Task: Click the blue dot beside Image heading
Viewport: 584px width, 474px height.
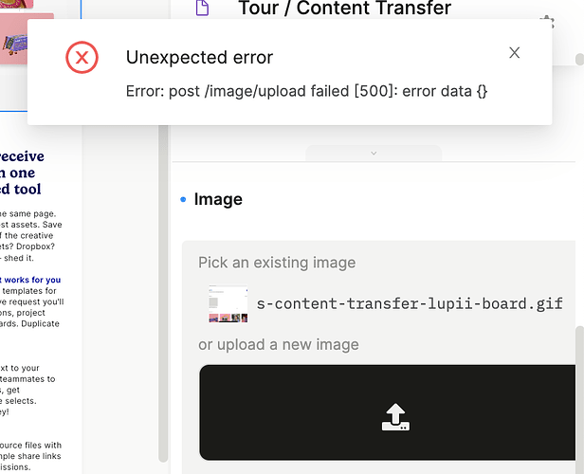Action: pos(183,200)
